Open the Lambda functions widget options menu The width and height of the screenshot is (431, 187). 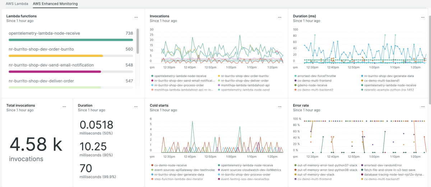tap(136, 17)
